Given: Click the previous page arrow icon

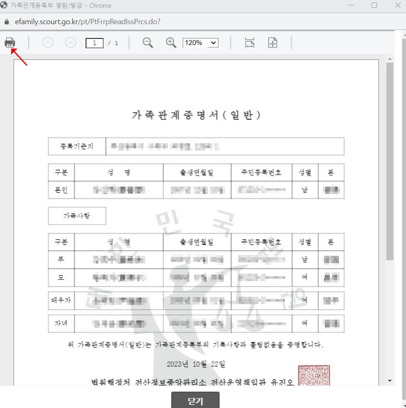Looking at the screenshot, I should pos(48,43).
